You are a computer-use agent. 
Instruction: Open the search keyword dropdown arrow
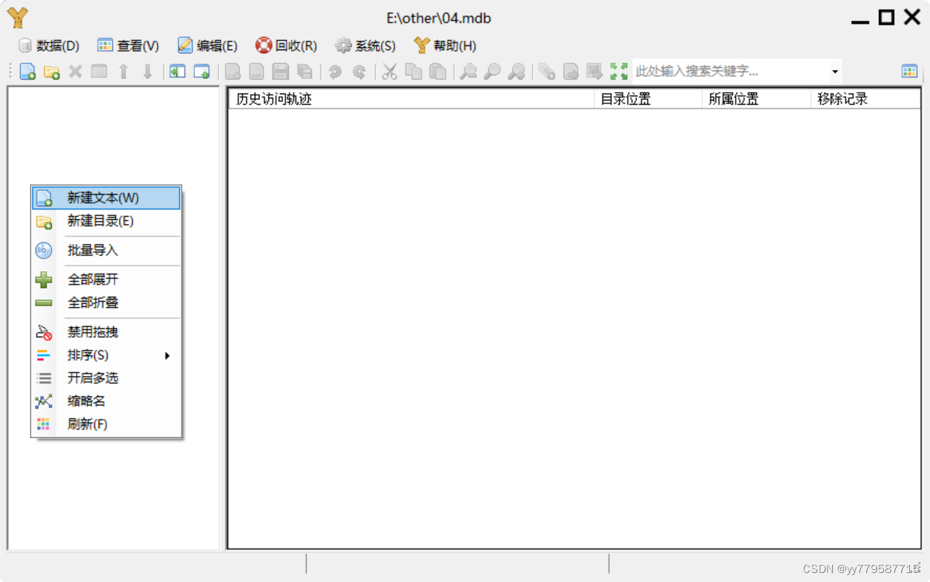834,71
